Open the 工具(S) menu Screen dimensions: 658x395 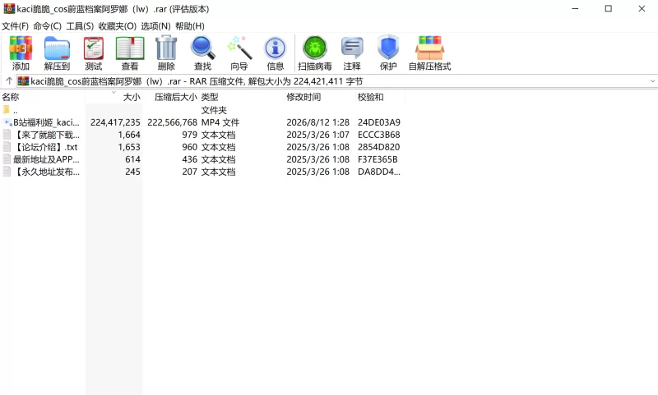click(80, 26)
